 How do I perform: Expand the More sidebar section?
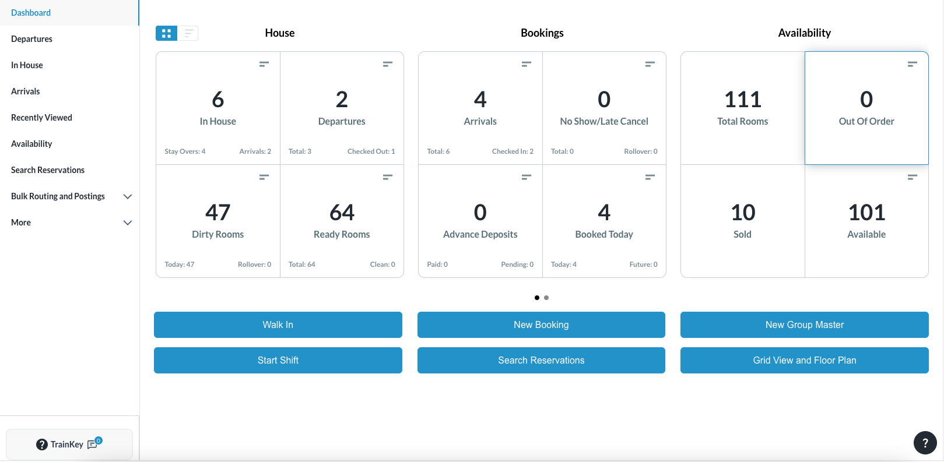click(127, 223)
